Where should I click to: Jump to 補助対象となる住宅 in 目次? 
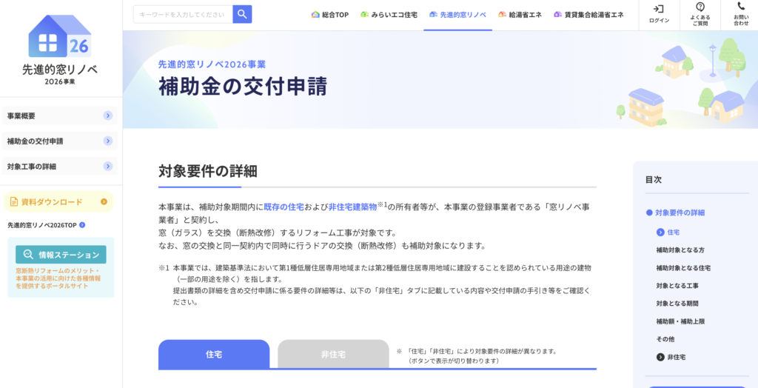(x=683, y=268)
